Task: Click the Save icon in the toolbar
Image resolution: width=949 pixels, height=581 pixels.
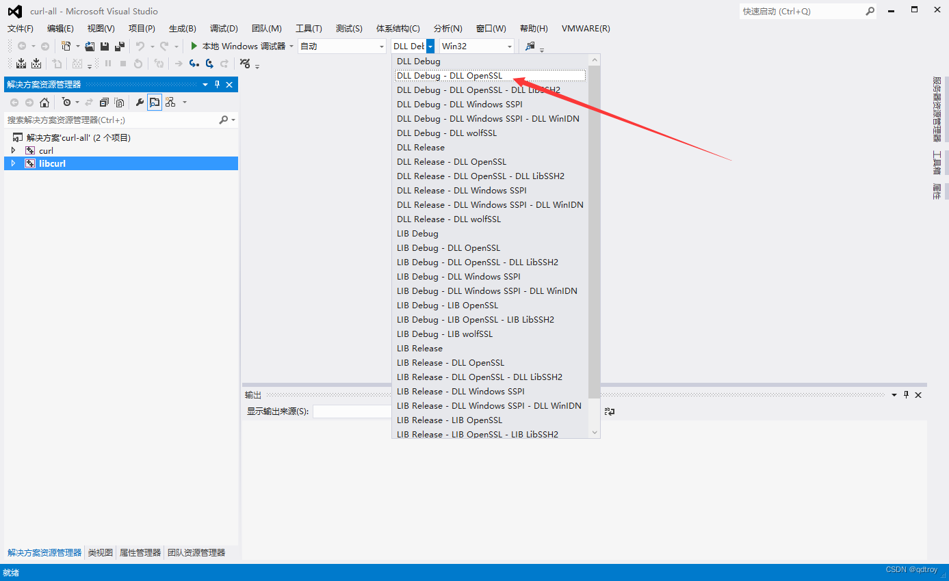Action: coord(105,46)
